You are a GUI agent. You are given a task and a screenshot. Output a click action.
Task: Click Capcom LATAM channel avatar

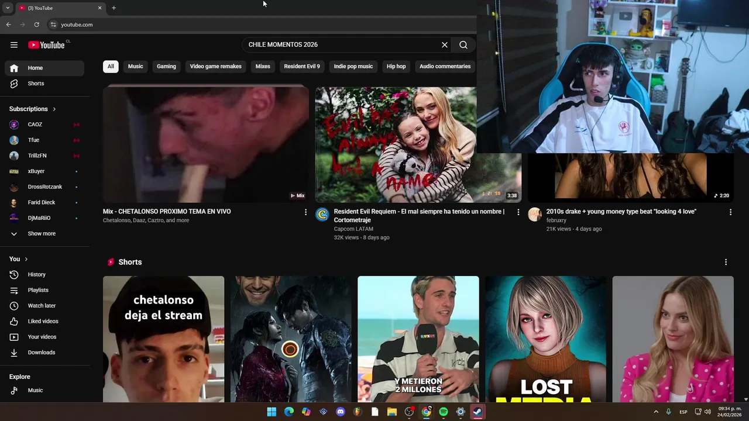(x=322, y=215)
